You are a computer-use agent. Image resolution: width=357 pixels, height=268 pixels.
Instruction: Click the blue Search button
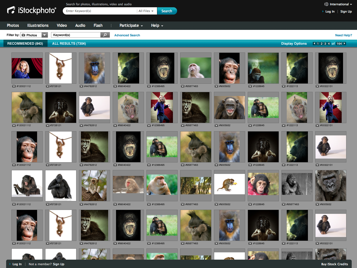(x=167, y=11)
